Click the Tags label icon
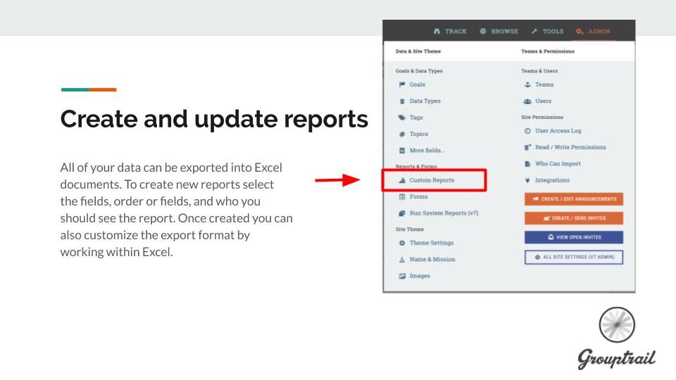676x380 pixels. [x=401, y=118]
